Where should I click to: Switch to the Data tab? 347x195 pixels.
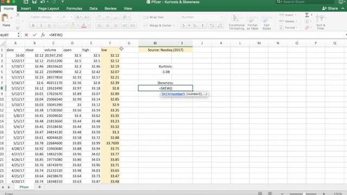click(x=93, y=9)
